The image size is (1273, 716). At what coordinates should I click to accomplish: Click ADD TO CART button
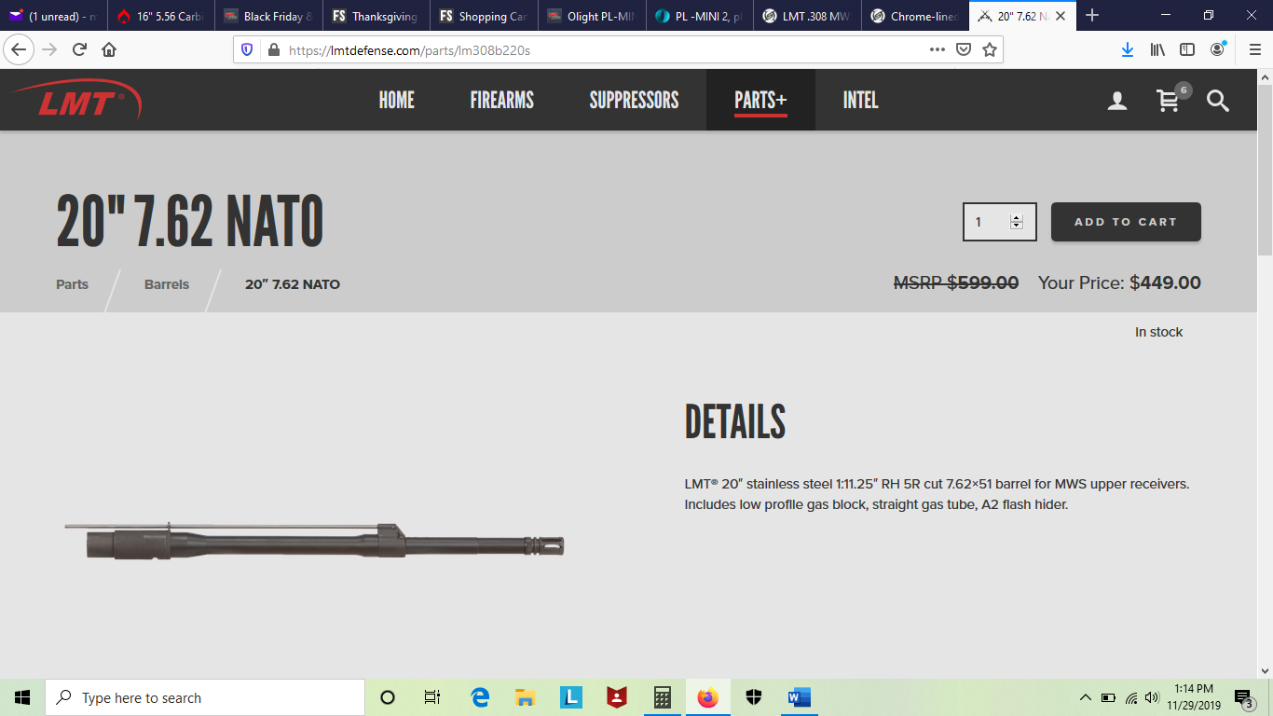1126,222
